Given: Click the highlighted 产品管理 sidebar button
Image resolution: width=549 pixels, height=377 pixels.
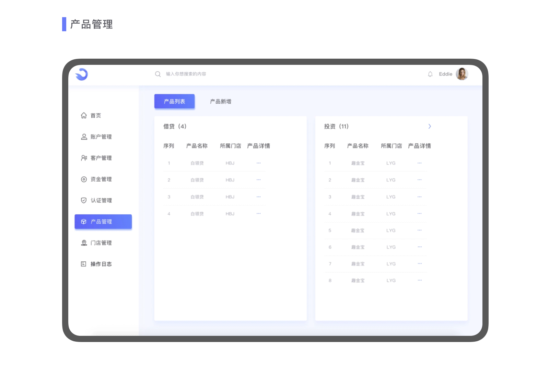Looking at the screenshot, I should 103,222.
